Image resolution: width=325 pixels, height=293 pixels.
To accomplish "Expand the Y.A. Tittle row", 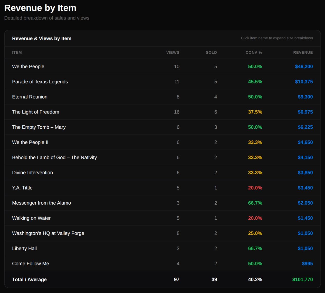I will pyautogui.click(x=22, y=188).
